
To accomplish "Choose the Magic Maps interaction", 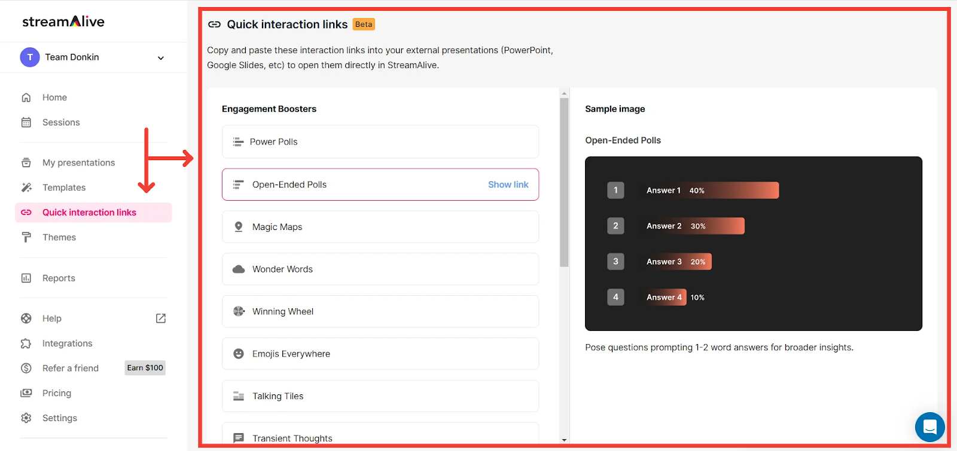I will tap(380, 227).
